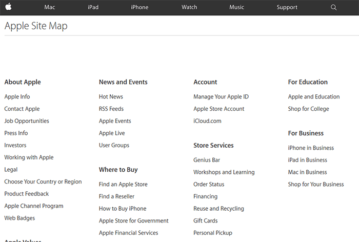Screen dimensions: 359x242
Task: Click the Reuse and Recycling link
Action: [218, 209]
